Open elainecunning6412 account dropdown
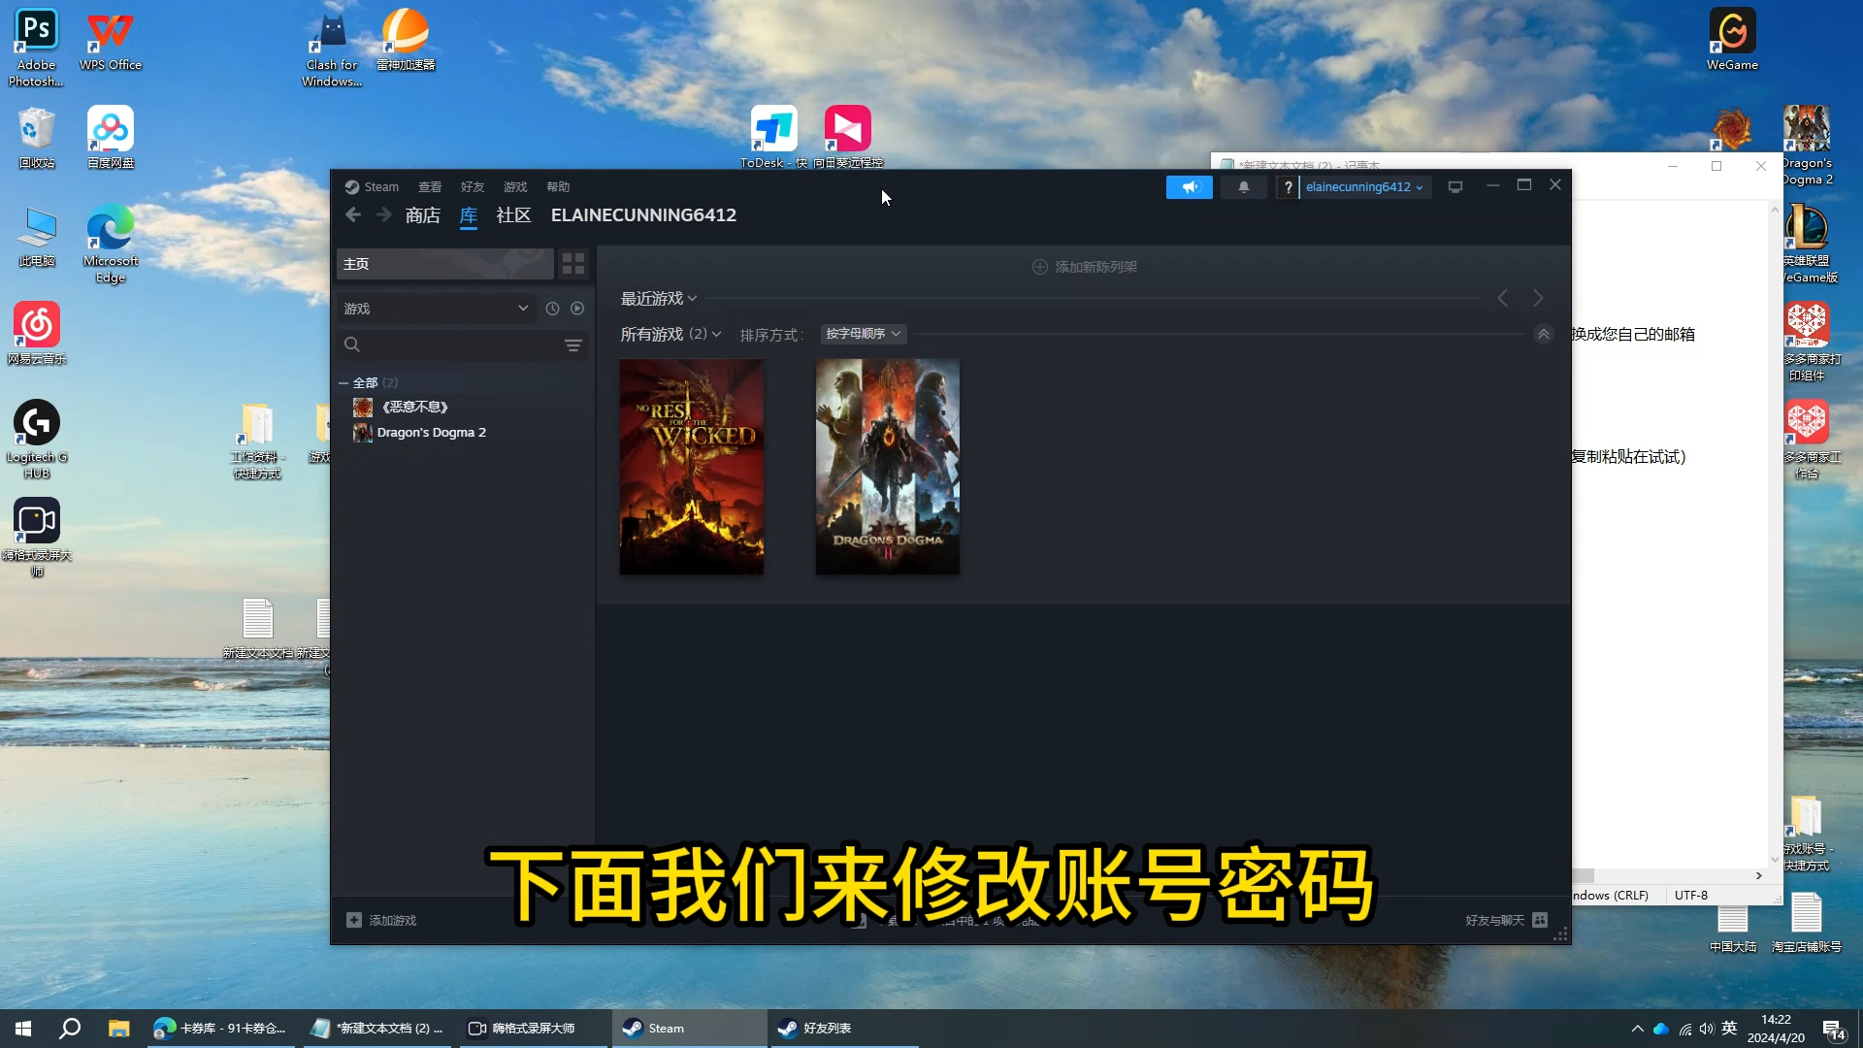The height and width of the screenshot is (1048, 1863). [x=1364, y=187]
